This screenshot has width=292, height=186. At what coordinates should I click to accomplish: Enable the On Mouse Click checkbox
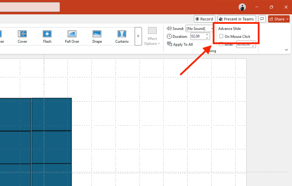(x=221, y=36)
